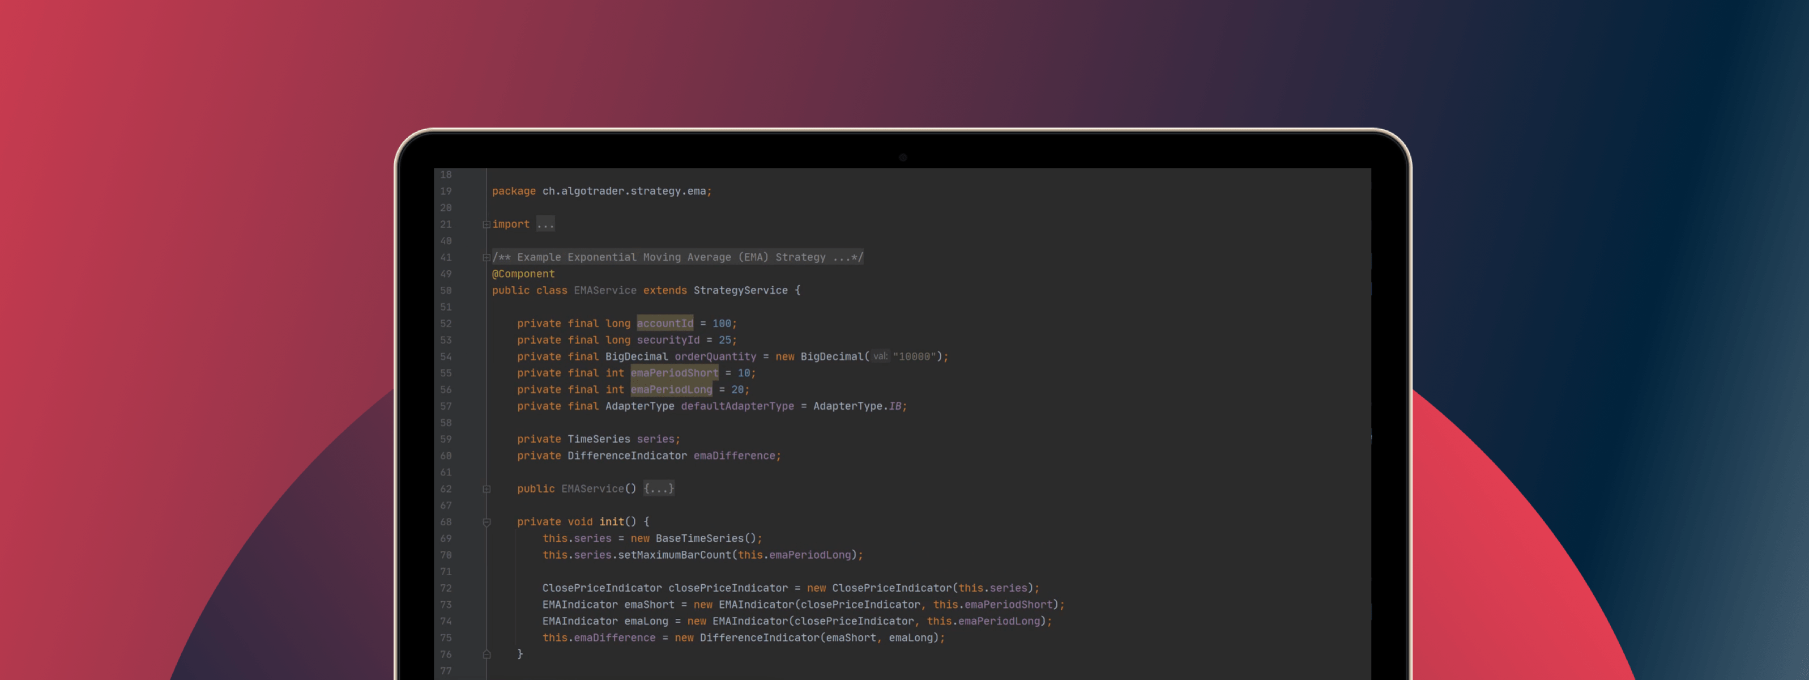Collapse the init() method at line 68
The image size is (1809, 680).
(486, 522)
